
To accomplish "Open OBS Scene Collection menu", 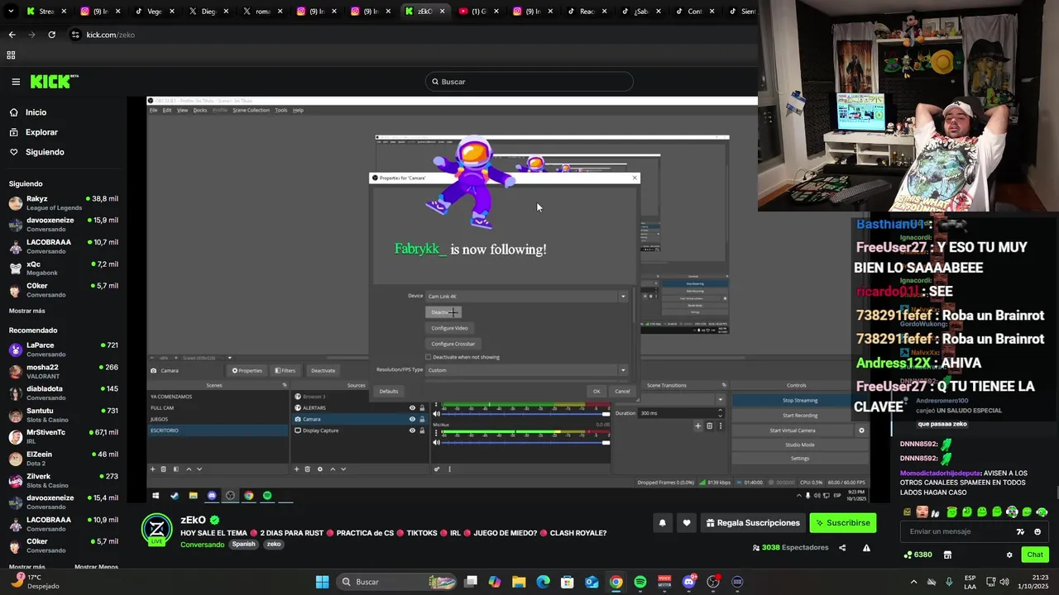I will pyautogui.click(x=251, y=110).
